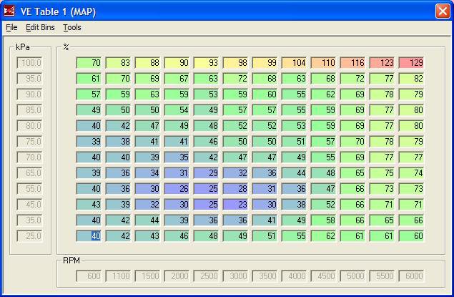Open the Tools menu
454x297 pixels.
(72, 28)
